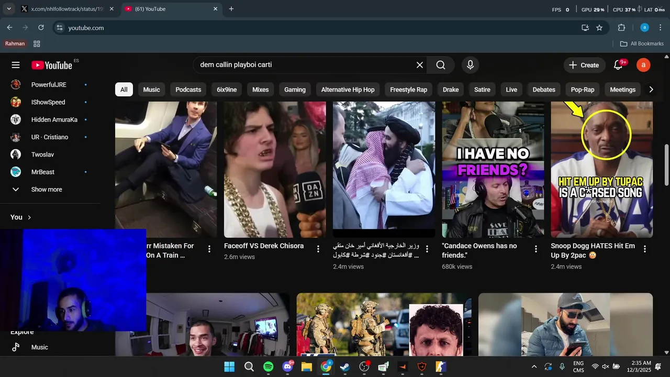Select the Podcasts filter chip
This screenshot has height=377, width=670.
(188, 90)
